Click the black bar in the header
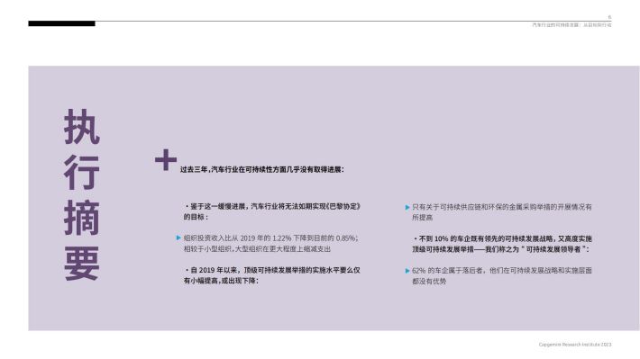 pos(61,23)
